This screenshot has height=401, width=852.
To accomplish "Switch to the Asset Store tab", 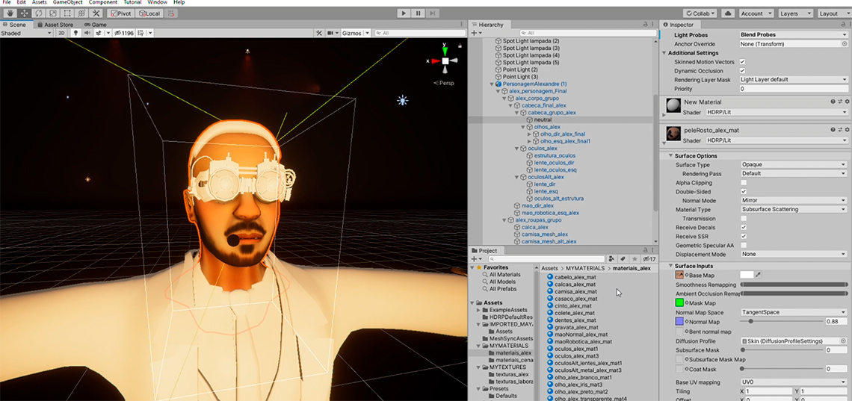I will 58,25.
